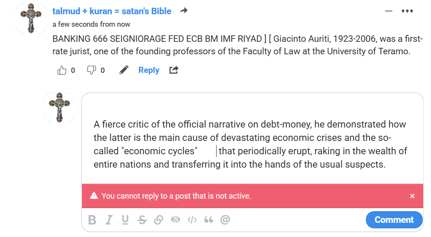
Task: Toggle the spoiler eye-slash icon
Action: point(175,220)
